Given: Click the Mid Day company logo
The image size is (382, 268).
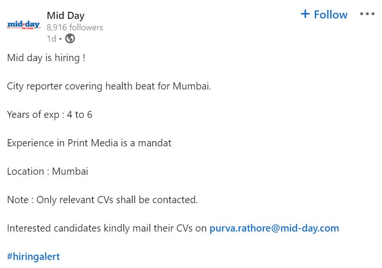Looking at the screenshot, I should (23, 26).
